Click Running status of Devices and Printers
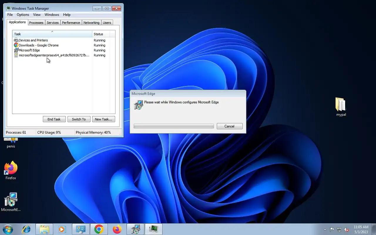Image resolution: width=376 pixels, height=235 pixels. click(100, 40)
